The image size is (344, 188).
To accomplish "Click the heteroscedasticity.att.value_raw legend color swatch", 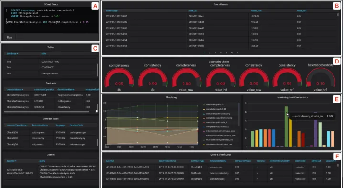I will (204, 136).
